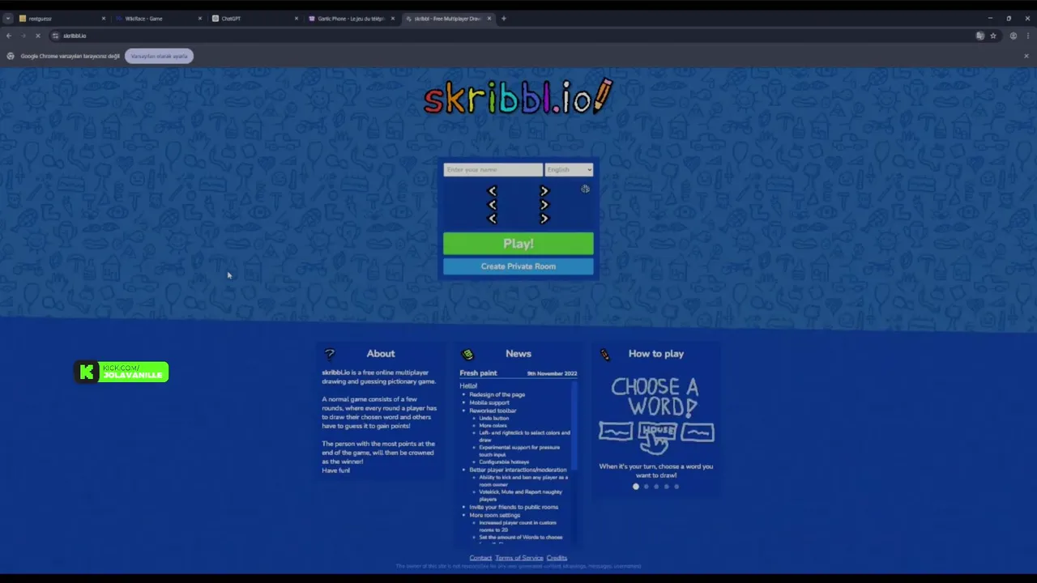Click the top right avatar arrow
This screenshot has height=583, width=1037.
[x=544, y=191]
